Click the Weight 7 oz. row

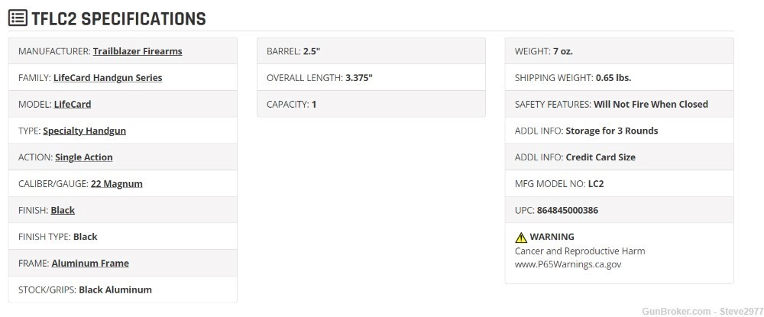pos(619,51)
